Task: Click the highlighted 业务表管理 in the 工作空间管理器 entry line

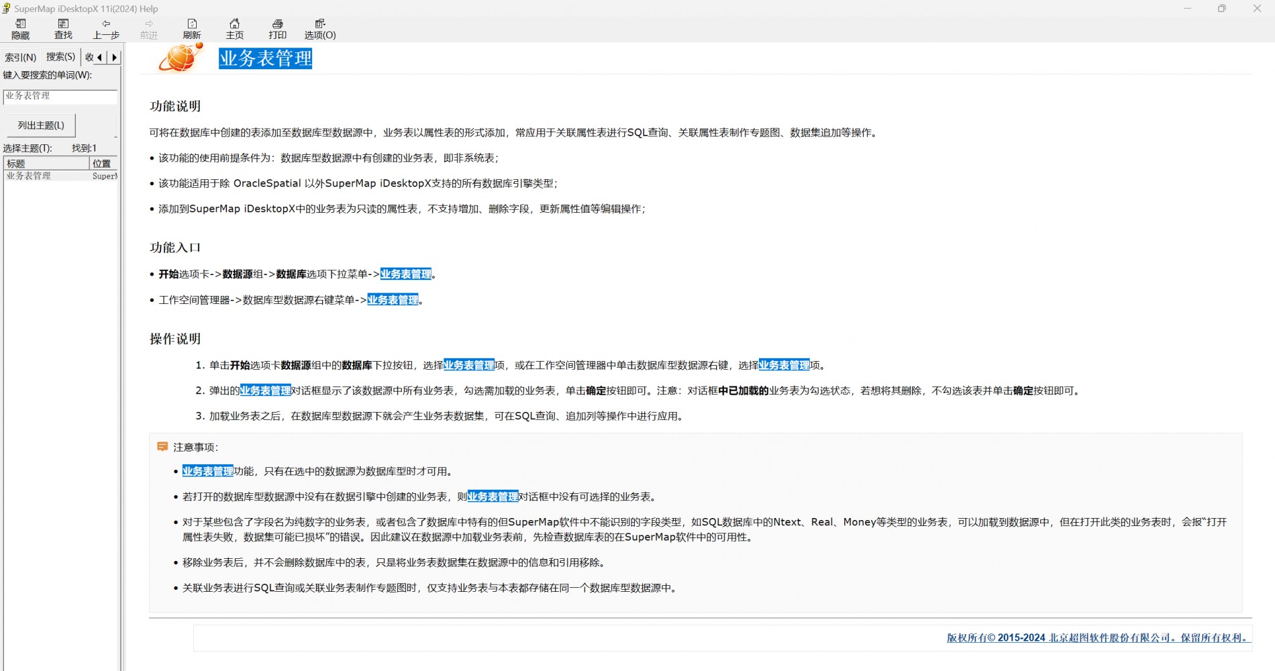Action: tap(393, 300)
